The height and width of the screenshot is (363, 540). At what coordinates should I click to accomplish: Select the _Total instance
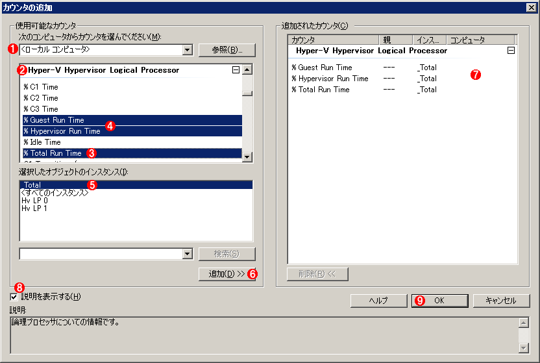pyautogui.click(x=136, y=184)
